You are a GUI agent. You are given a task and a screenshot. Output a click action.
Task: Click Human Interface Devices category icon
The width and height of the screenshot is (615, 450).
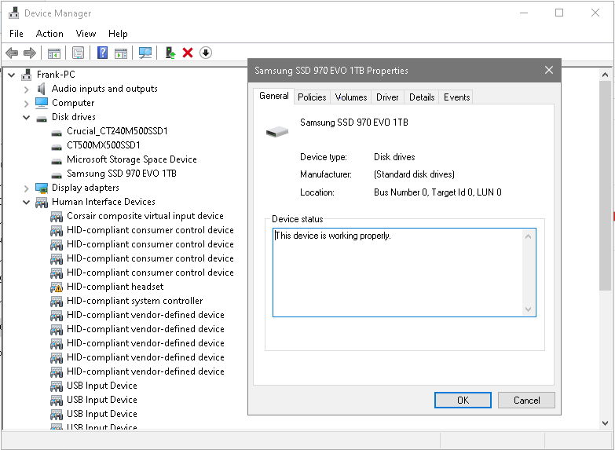[42, 203]
